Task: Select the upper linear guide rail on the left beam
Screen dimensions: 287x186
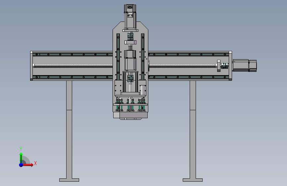Action: coord(73,54)
